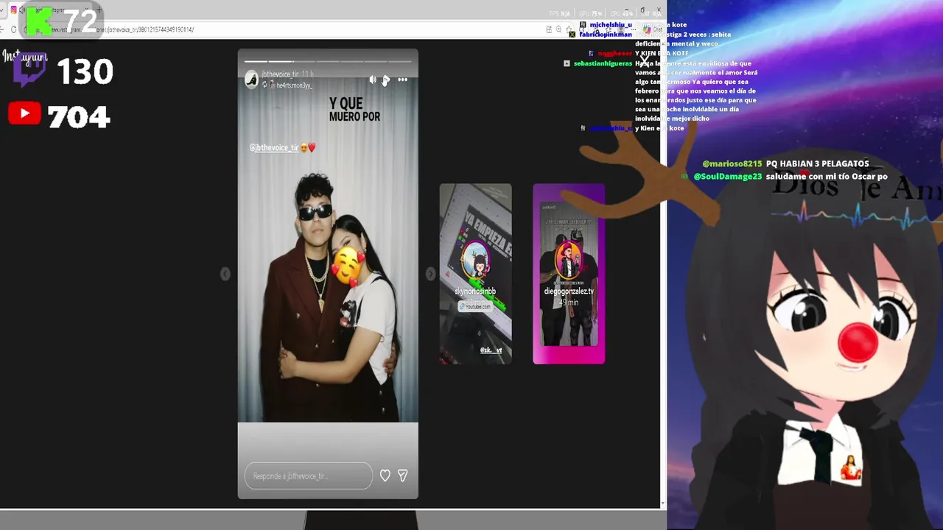Open jbthevoice_tir profile avatar in story header
The width and height of the screenshot is (943, 530).
click(251, 79)
